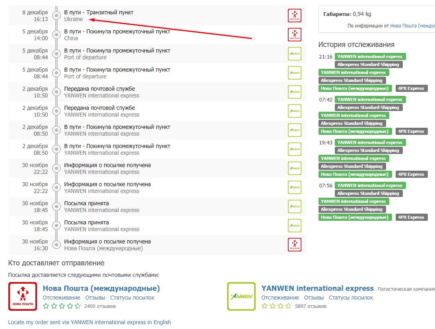Image resolution: width=435 pixels, height=329 pixels.
Task: Open Отзывы link under Нова Пошта
Action: [95, 298]
